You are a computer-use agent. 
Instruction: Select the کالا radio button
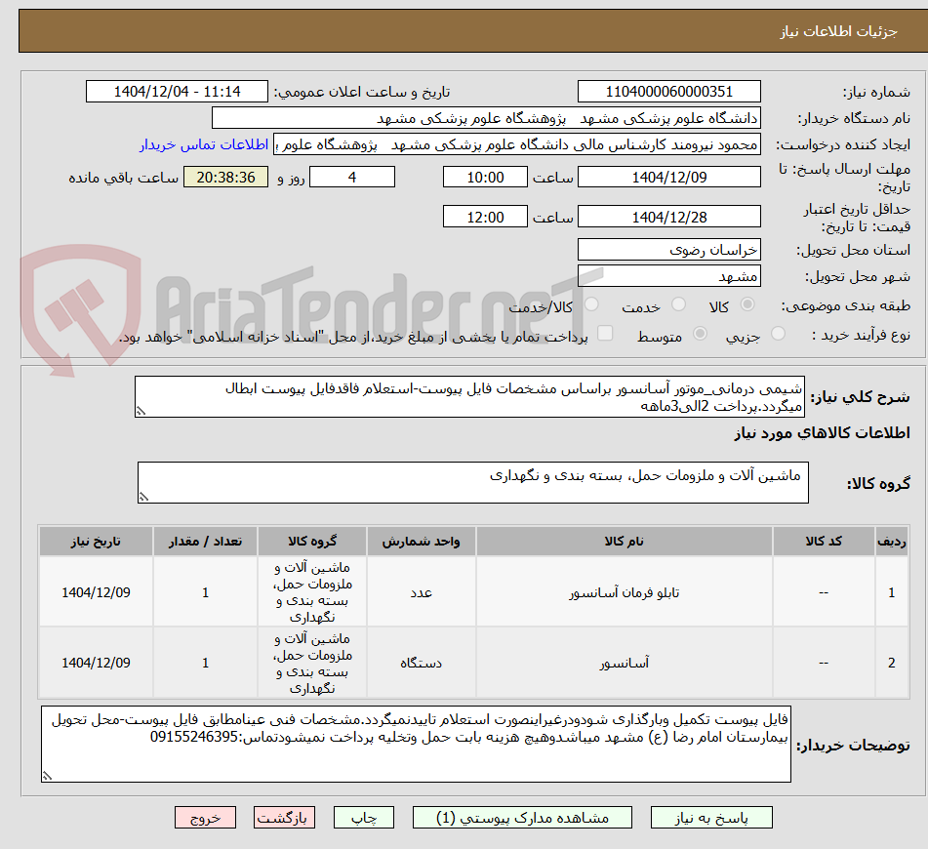tap(747, 304)
